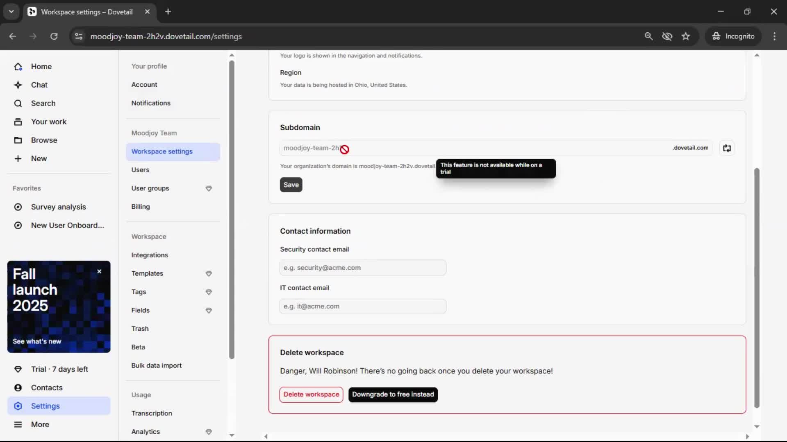Open the Contacts person icon
Image resolution: width=787 pixels, height=442 pixels.
[18, 388]
